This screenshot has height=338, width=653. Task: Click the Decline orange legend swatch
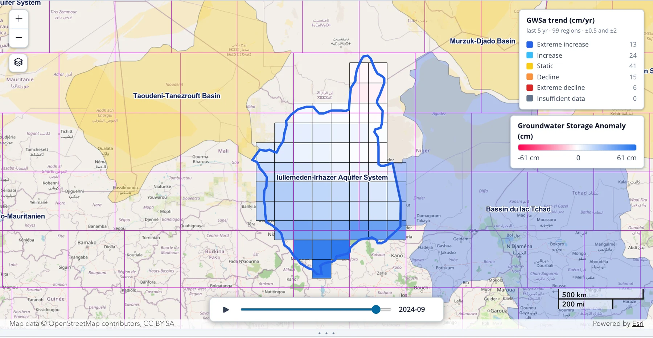click(530, 77)
